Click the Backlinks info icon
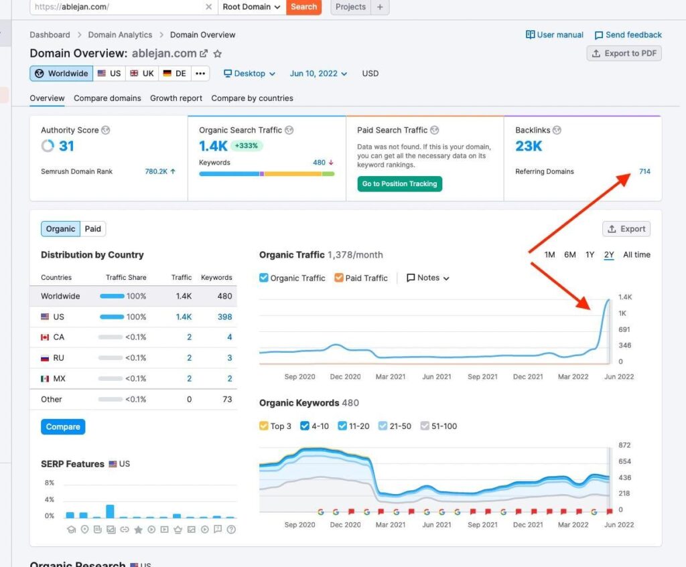The width and height of the screenshot is (686, 567). point(557,131)
